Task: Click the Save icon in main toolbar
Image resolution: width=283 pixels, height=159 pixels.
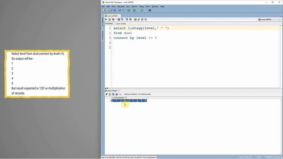Action: 111,10
